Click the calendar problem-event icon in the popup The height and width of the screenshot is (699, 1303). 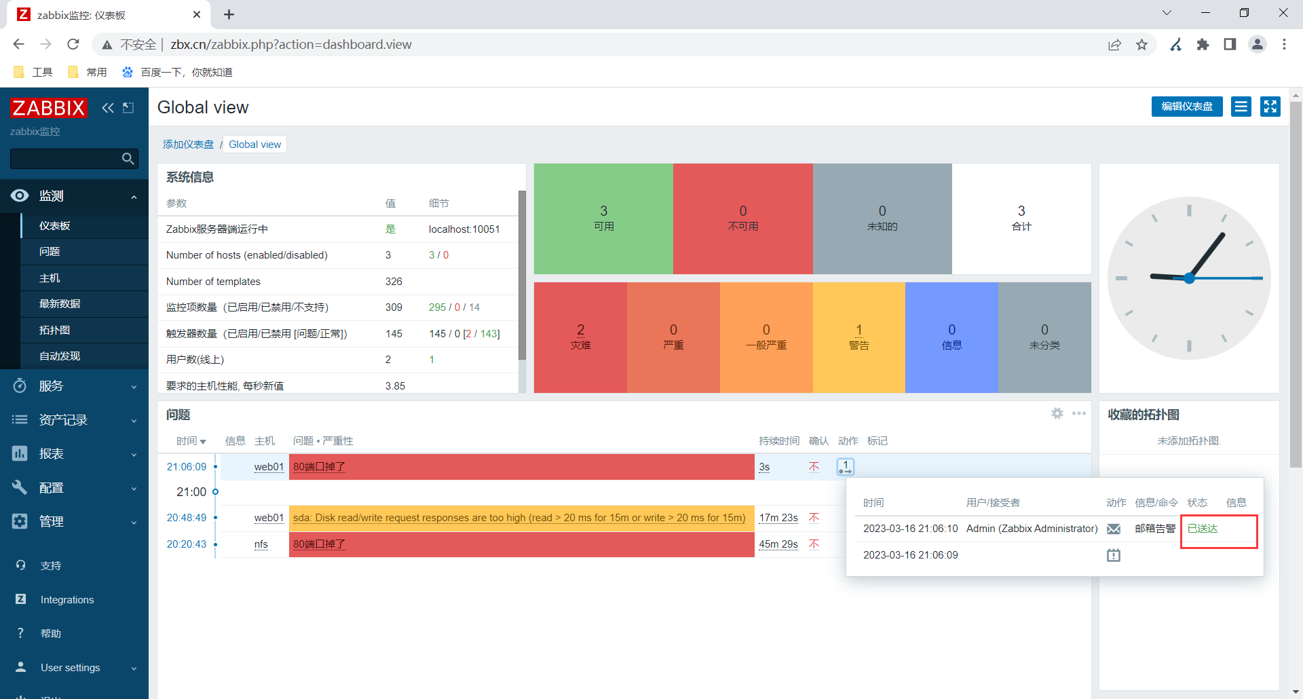[x=1114, y=555]
